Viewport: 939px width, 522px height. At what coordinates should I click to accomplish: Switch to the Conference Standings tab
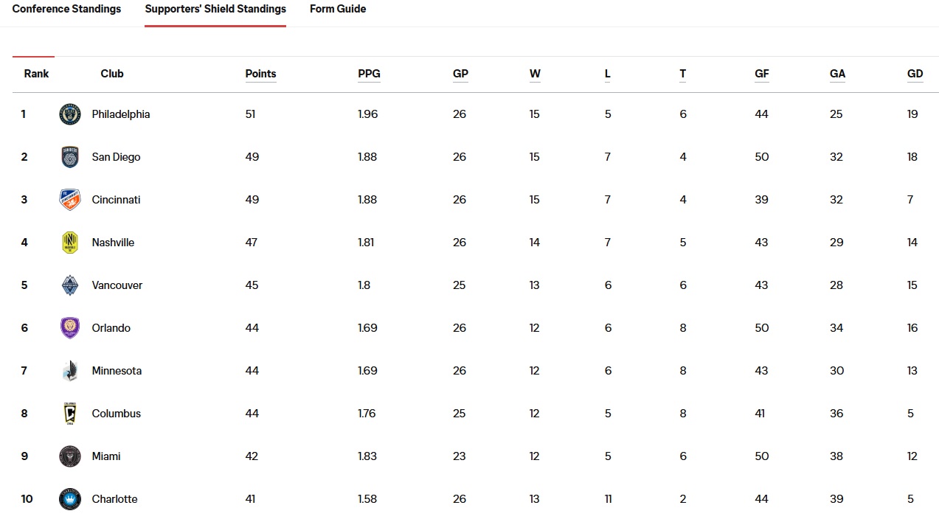66,10
